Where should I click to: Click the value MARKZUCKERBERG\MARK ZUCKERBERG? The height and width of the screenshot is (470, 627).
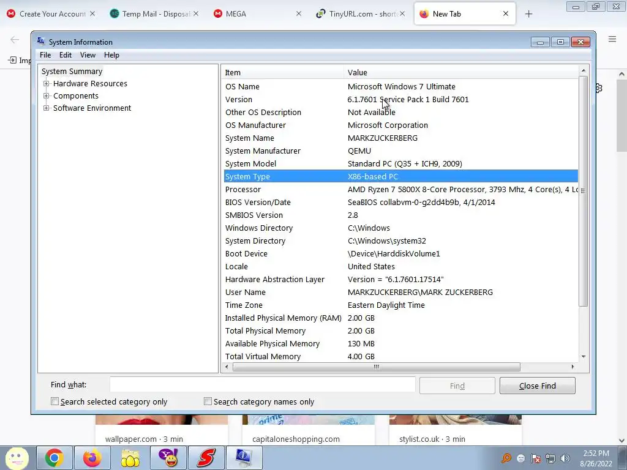point(420,292)
